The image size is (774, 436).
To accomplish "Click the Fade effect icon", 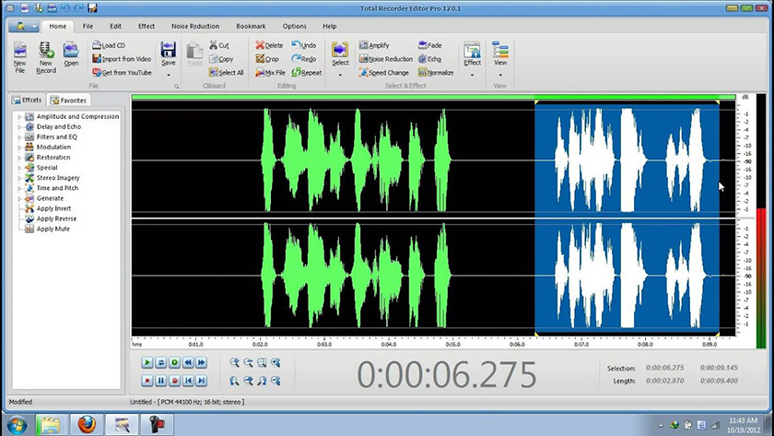I will click(423, 44).
